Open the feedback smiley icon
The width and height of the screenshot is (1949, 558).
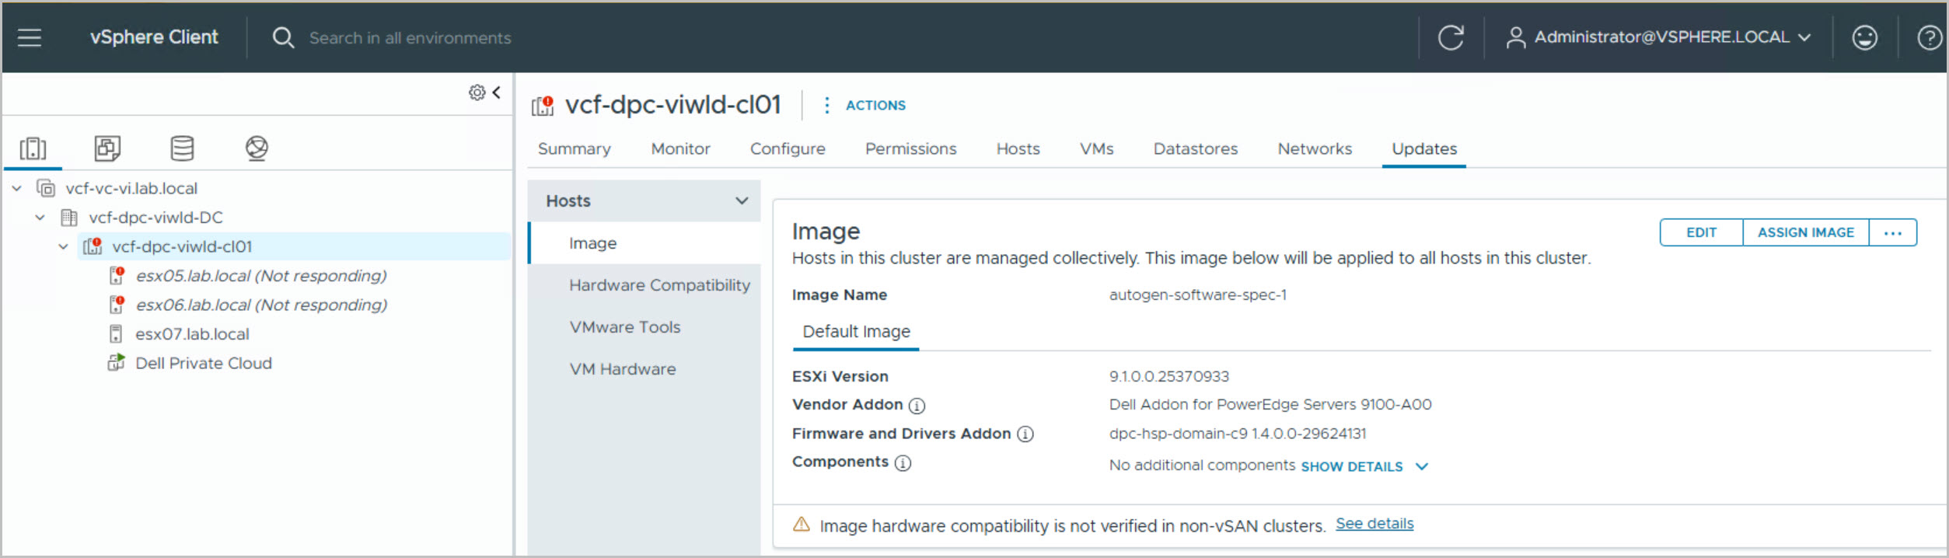pyautogui.click(x=1864, y=37)
